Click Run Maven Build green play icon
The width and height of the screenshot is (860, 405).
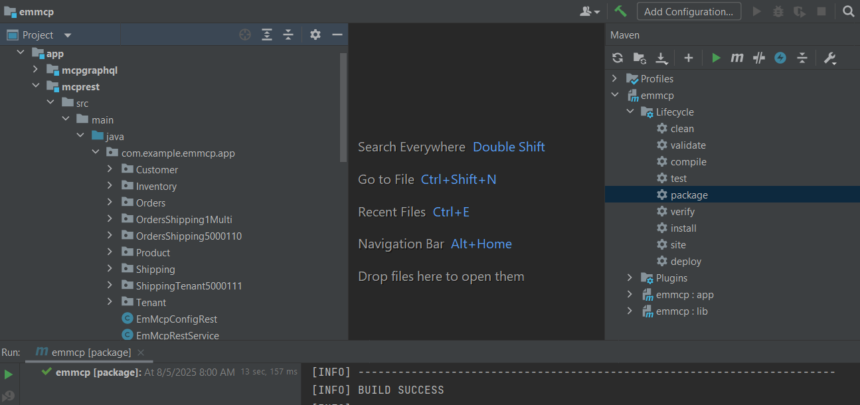[716, 58]
